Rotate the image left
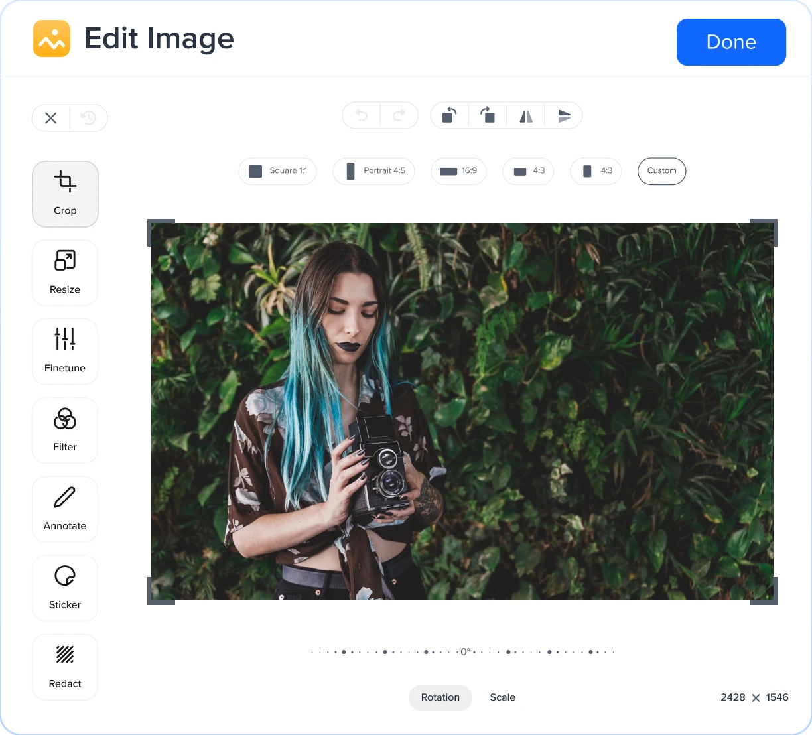812x735 pixels. coord(450,115)
